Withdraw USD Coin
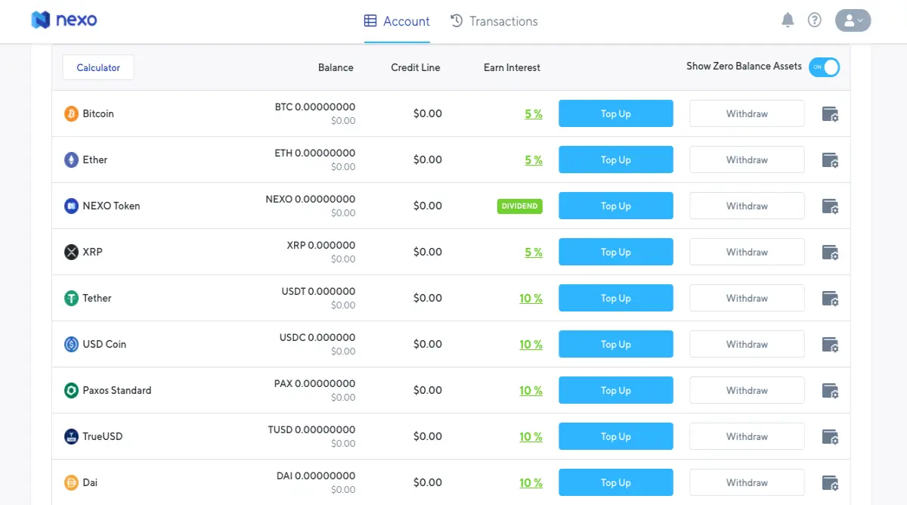 (747, 344)
